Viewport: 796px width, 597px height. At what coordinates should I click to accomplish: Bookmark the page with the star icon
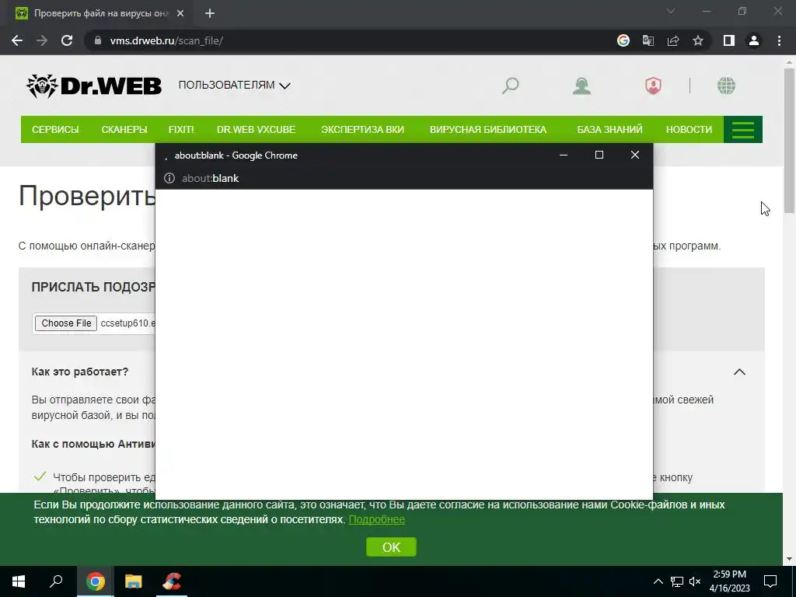698,40
